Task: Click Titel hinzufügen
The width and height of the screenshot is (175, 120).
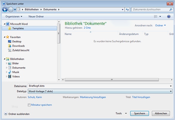Action: click(141, 97)
